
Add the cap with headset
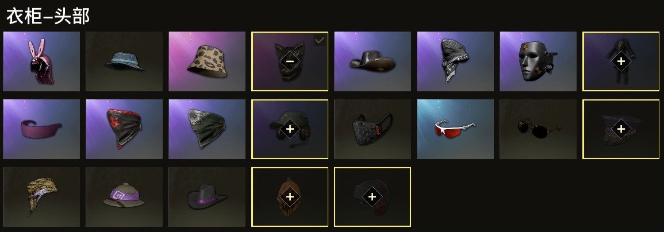[290, 129]
